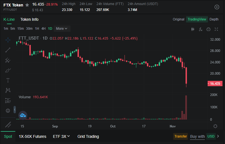Select the 1D timeframe

pos(50,29)
